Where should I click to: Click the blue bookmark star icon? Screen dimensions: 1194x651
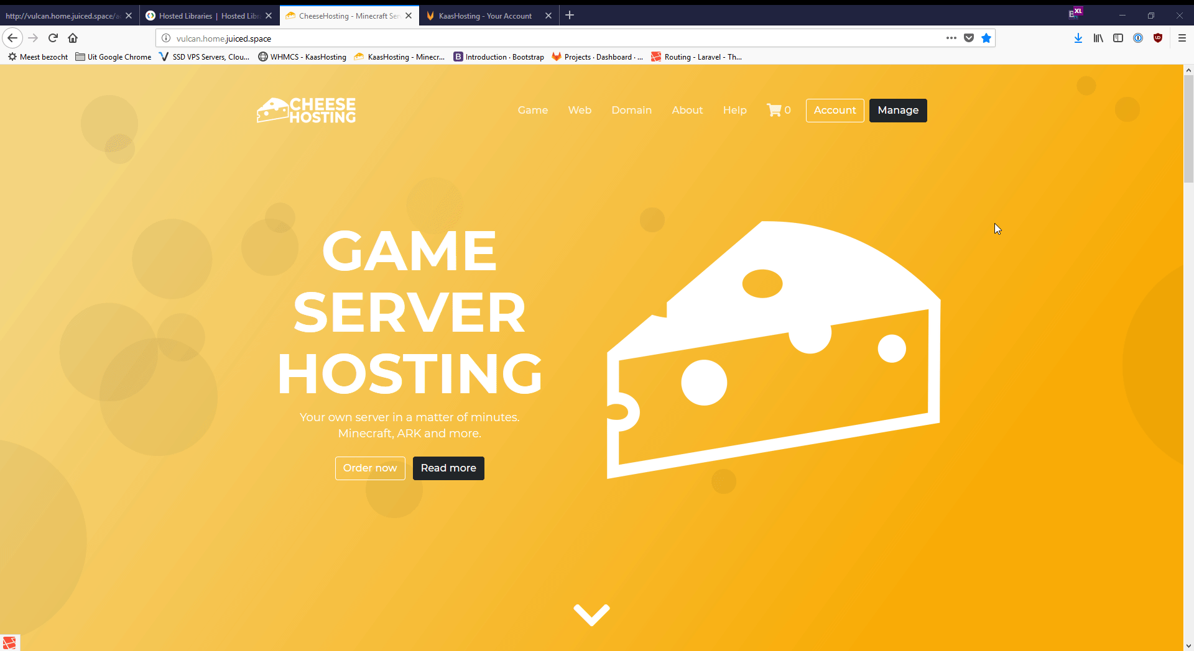[986, 38]
